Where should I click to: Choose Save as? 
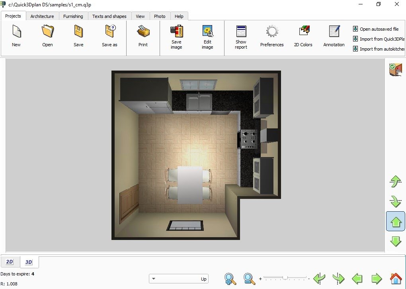coord(109,36)
